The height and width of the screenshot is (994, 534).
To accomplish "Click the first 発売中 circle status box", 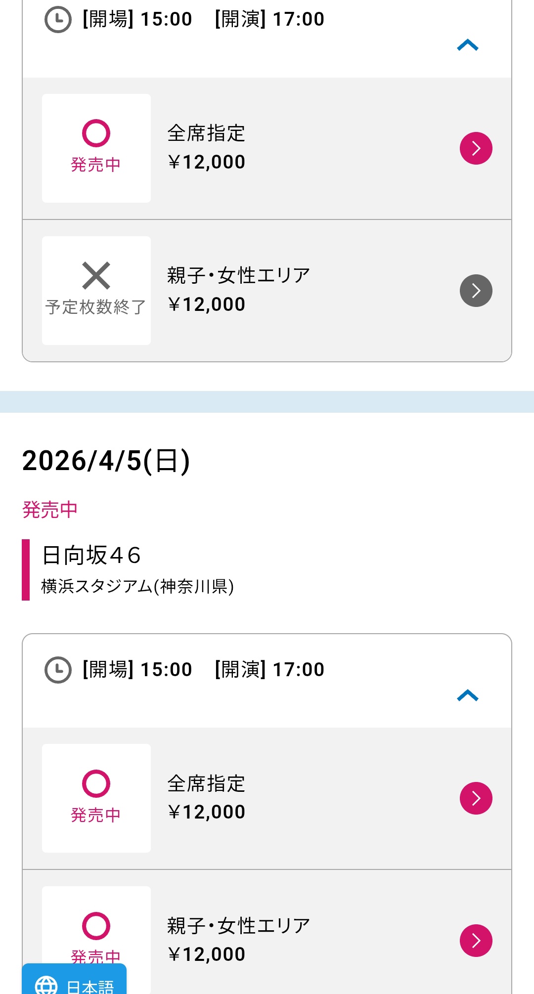I will coord(96,148).
